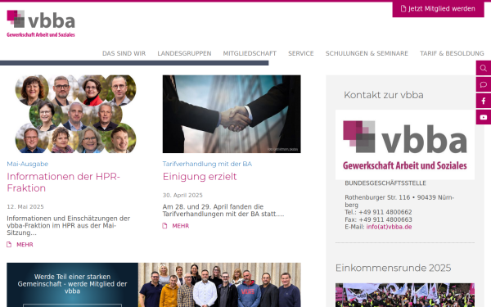This screenshot has height=307, width=491.
Task: Click 'Rothenburger Str. 116' address line
Action: coord(399,201)
